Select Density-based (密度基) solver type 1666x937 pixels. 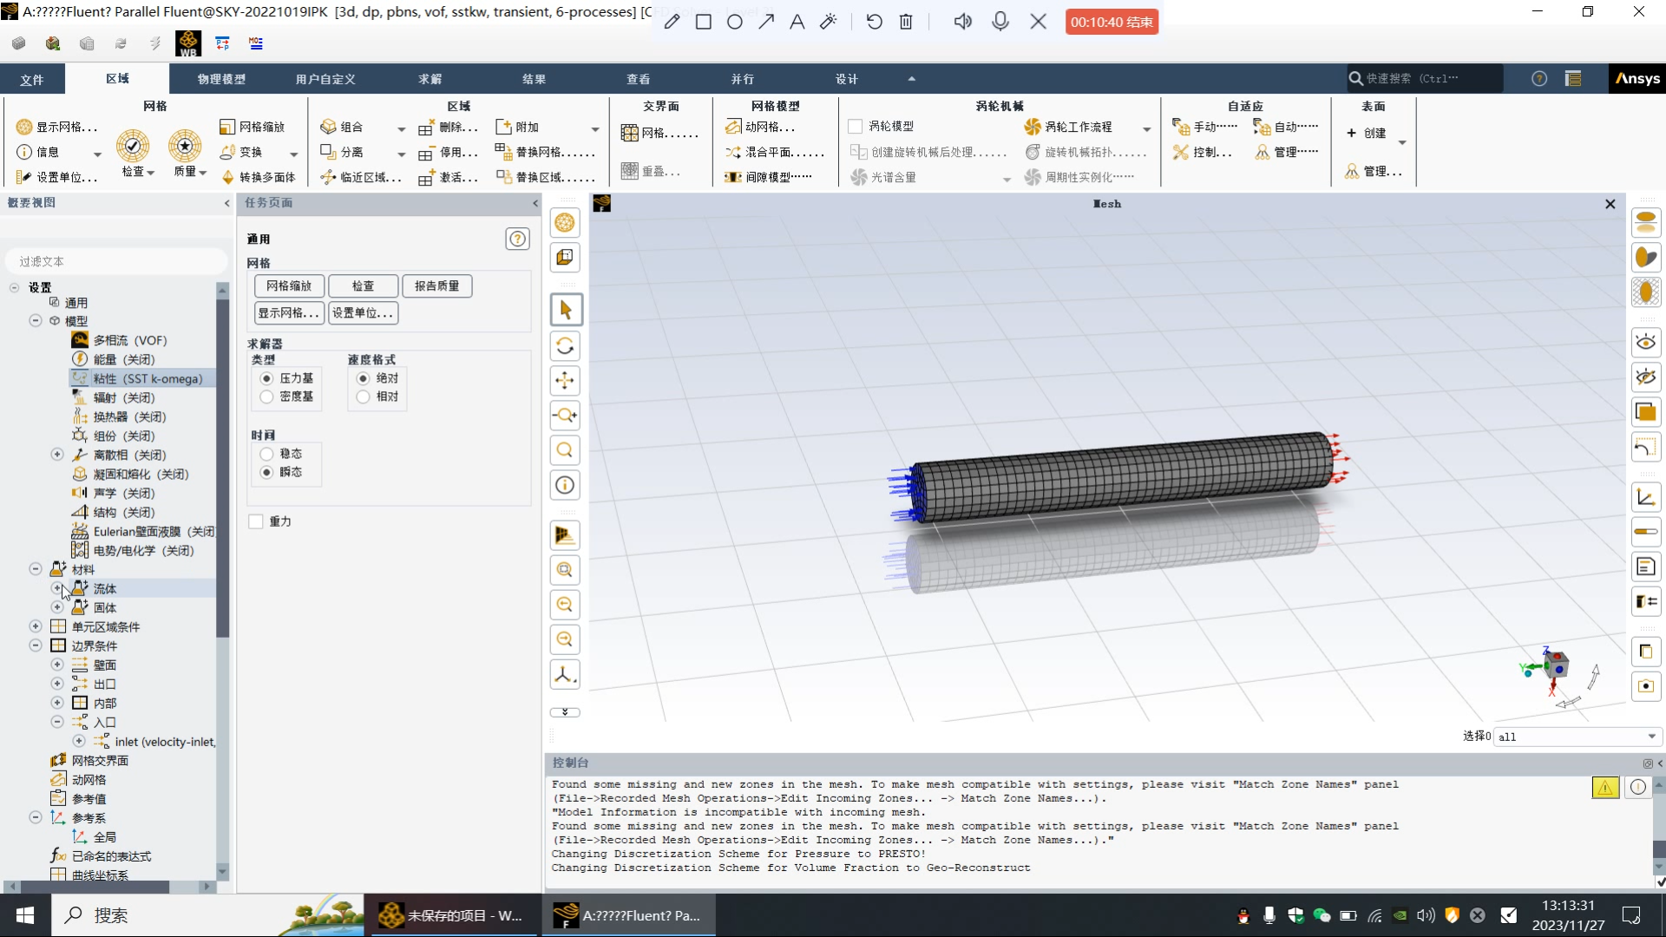coord(266,396)
